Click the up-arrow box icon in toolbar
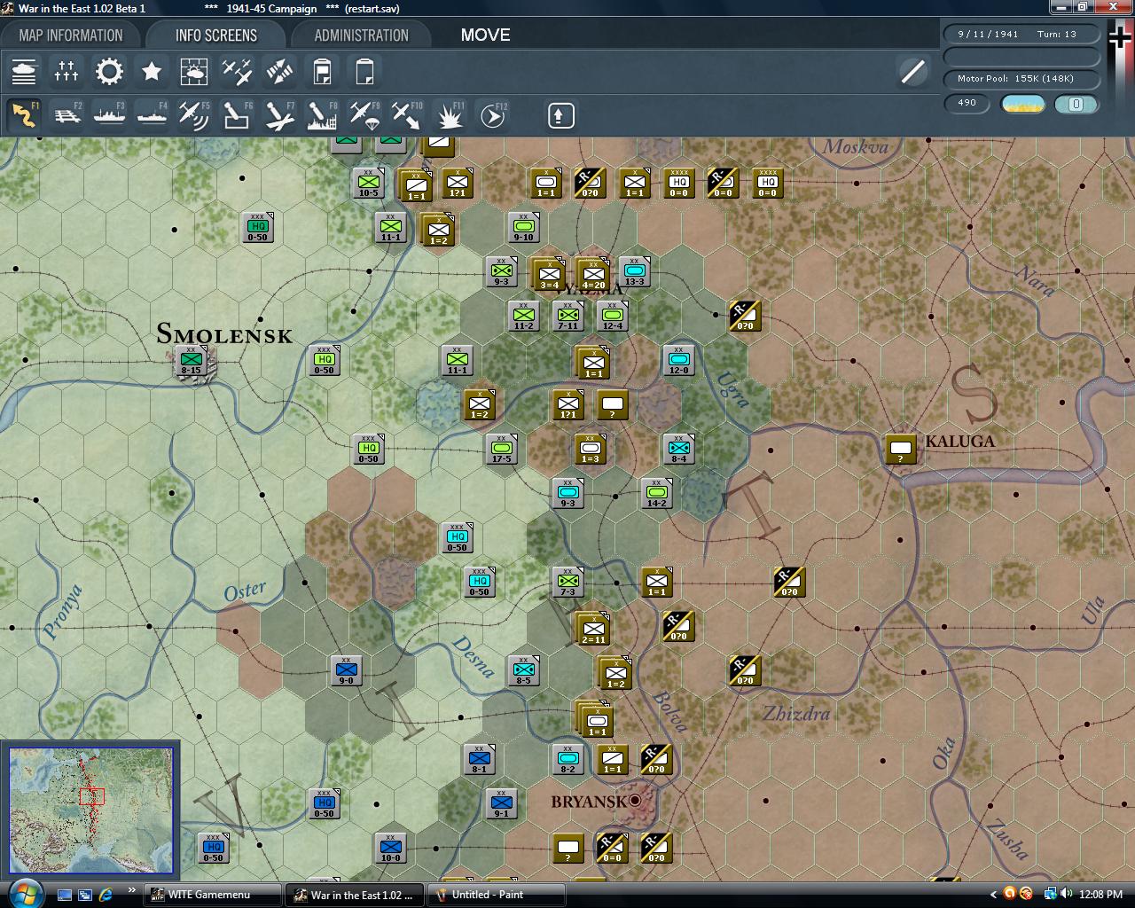Screen dimensions: 1135x908 tap(561, 115)
